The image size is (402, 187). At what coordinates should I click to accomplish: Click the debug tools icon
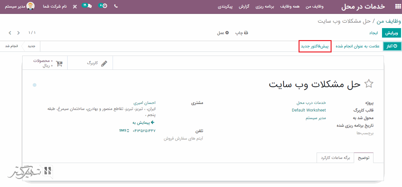pyautogui.click(x=75, y=6)
